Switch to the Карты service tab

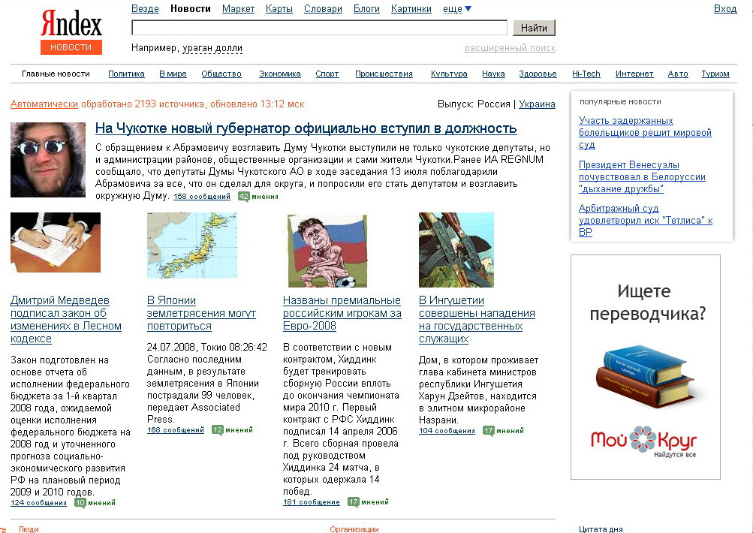click(279, 9)
